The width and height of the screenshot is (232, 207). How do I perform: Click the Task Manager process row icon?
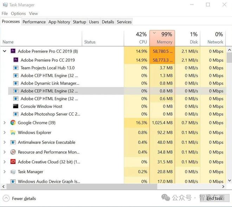(x=13, y=172)
